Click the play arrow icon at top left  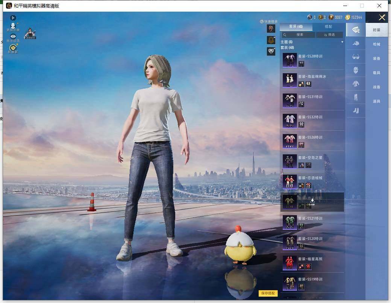13,18
